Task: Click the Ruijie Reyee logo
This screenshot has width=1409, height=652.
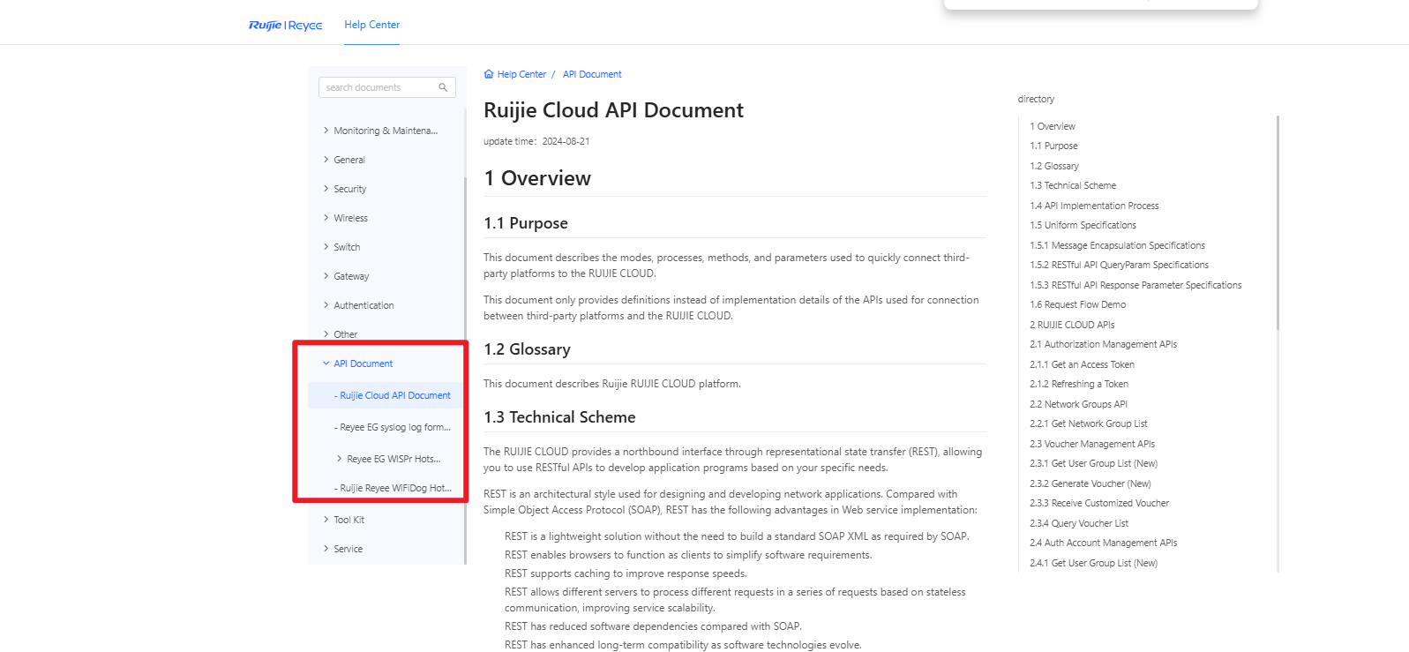Action: tap(285, 26)
